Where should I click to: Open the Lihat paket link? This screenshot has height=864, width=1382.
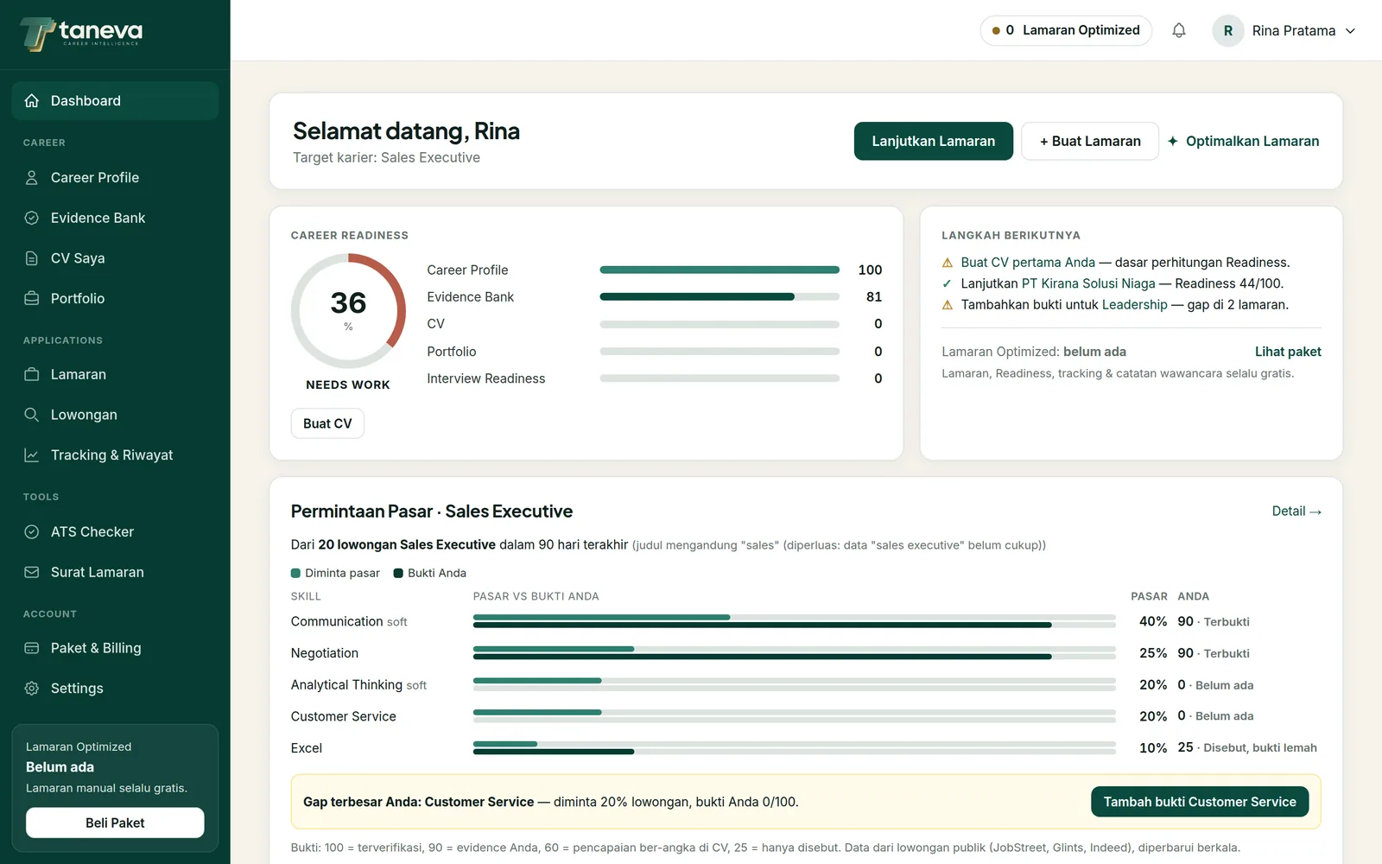click(1288, 352)
